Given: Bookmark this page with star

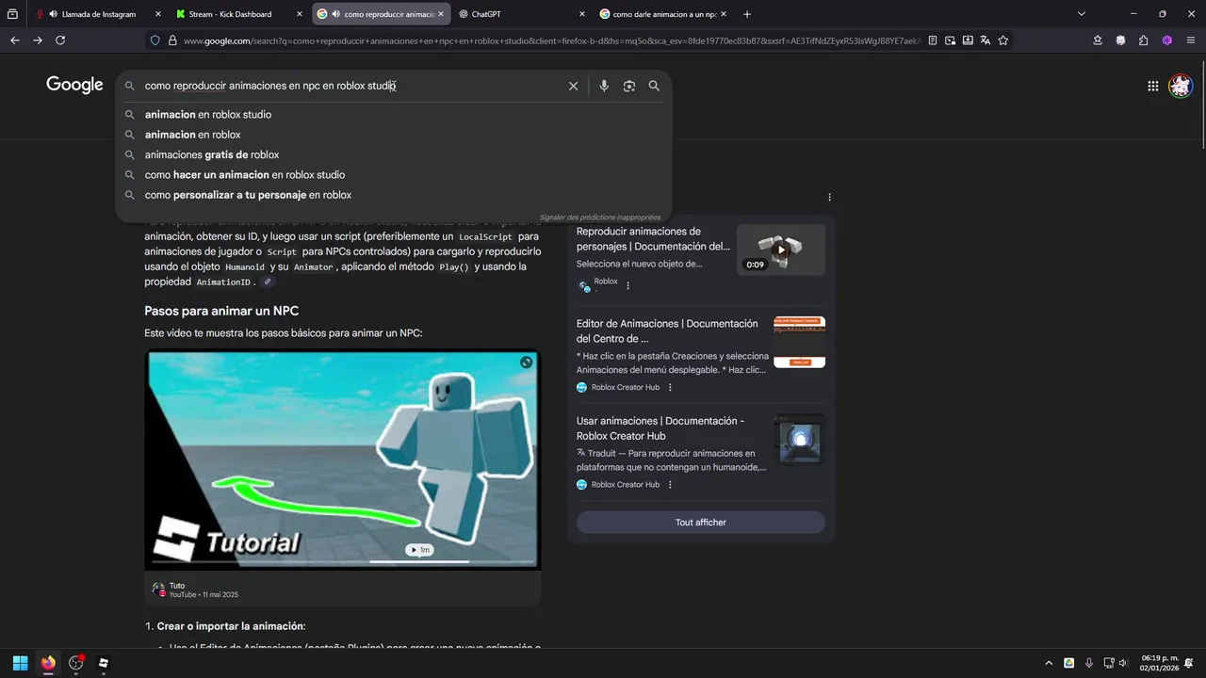Looking at the screenshot, I should (x=1003, y=40).
